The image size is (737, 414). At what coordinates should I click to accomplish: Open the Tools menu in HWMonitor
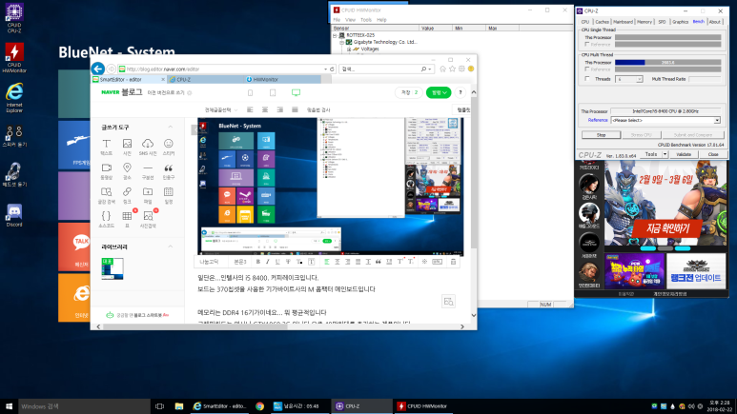click(x=366, y=20)
